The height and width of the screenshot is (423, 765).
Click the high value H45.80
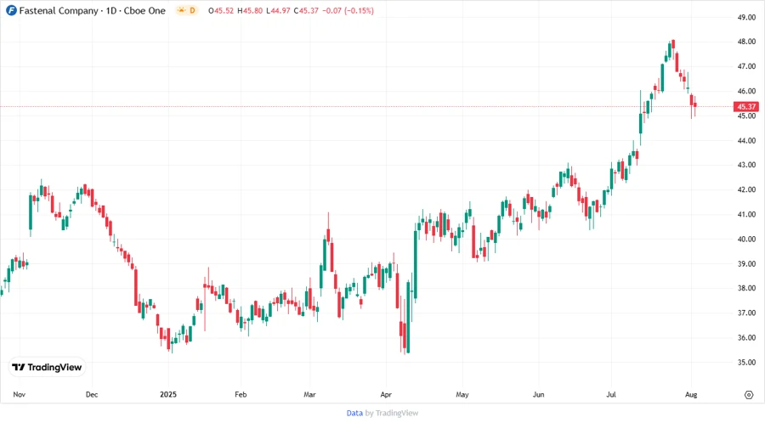tap(250, 11)
